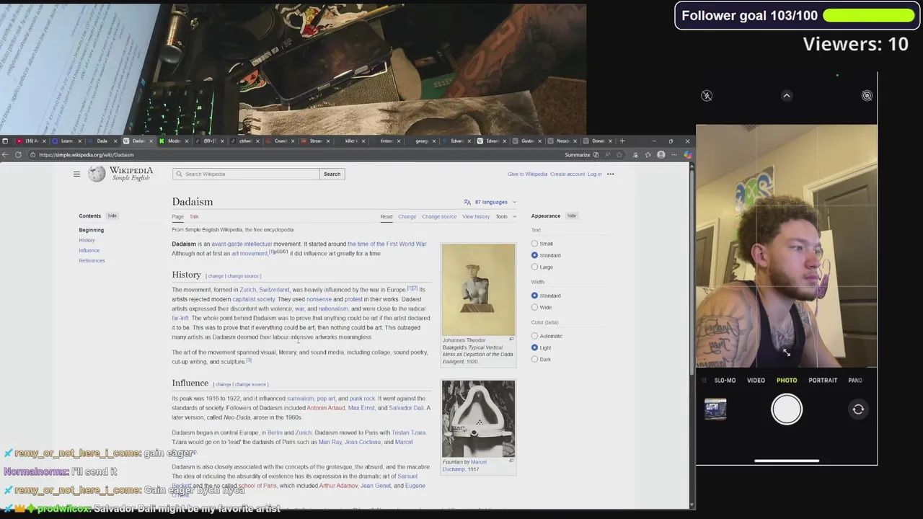Viewport: 923px width, 519px height.
Task: Select Standard text size option
Action: 534,255
